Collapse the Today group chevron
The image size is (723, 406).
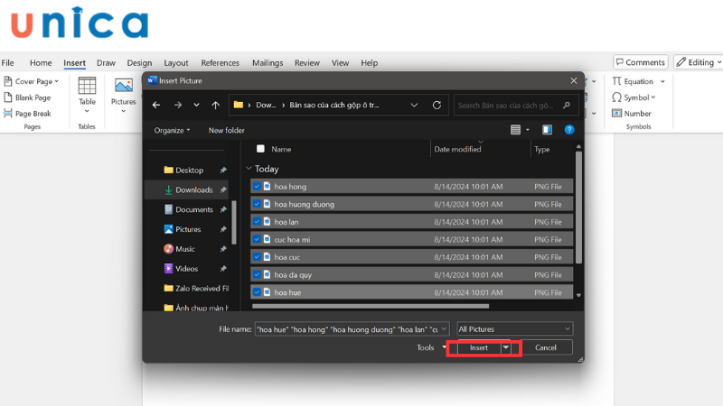click(x=249, y=169)
